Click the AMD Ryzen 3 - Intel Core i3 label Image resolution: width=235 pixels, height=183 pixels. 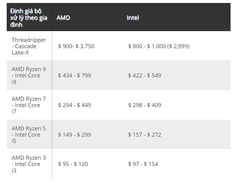[29, 164]
